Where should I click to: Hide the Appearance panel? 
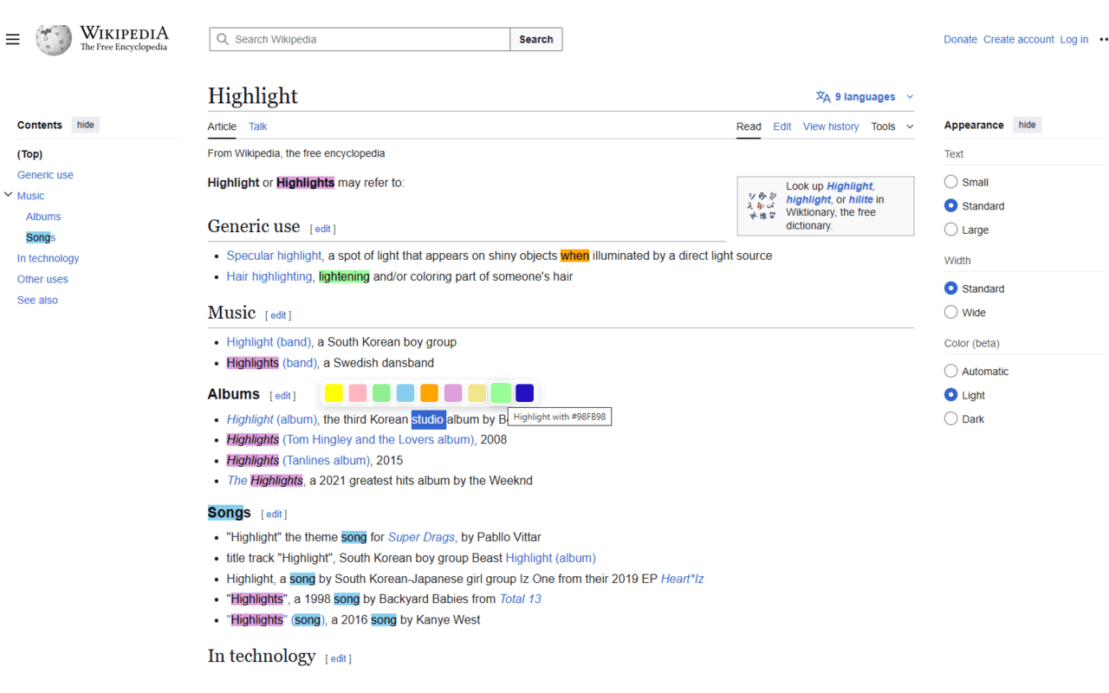(1027, 125)
